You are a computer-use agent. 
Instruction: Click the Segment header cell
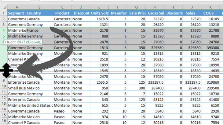(x=16, y=13)
